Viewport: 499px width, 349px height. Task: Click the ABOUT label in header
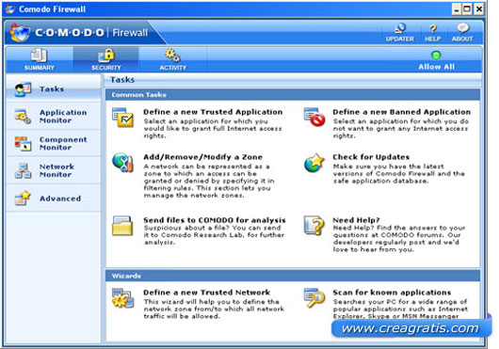(462, 39)
